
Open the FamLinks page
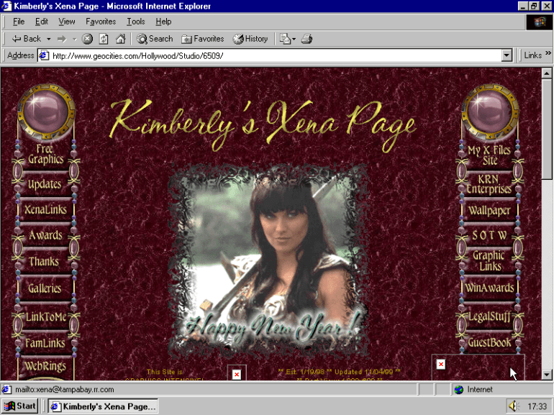tap(45, 343)
